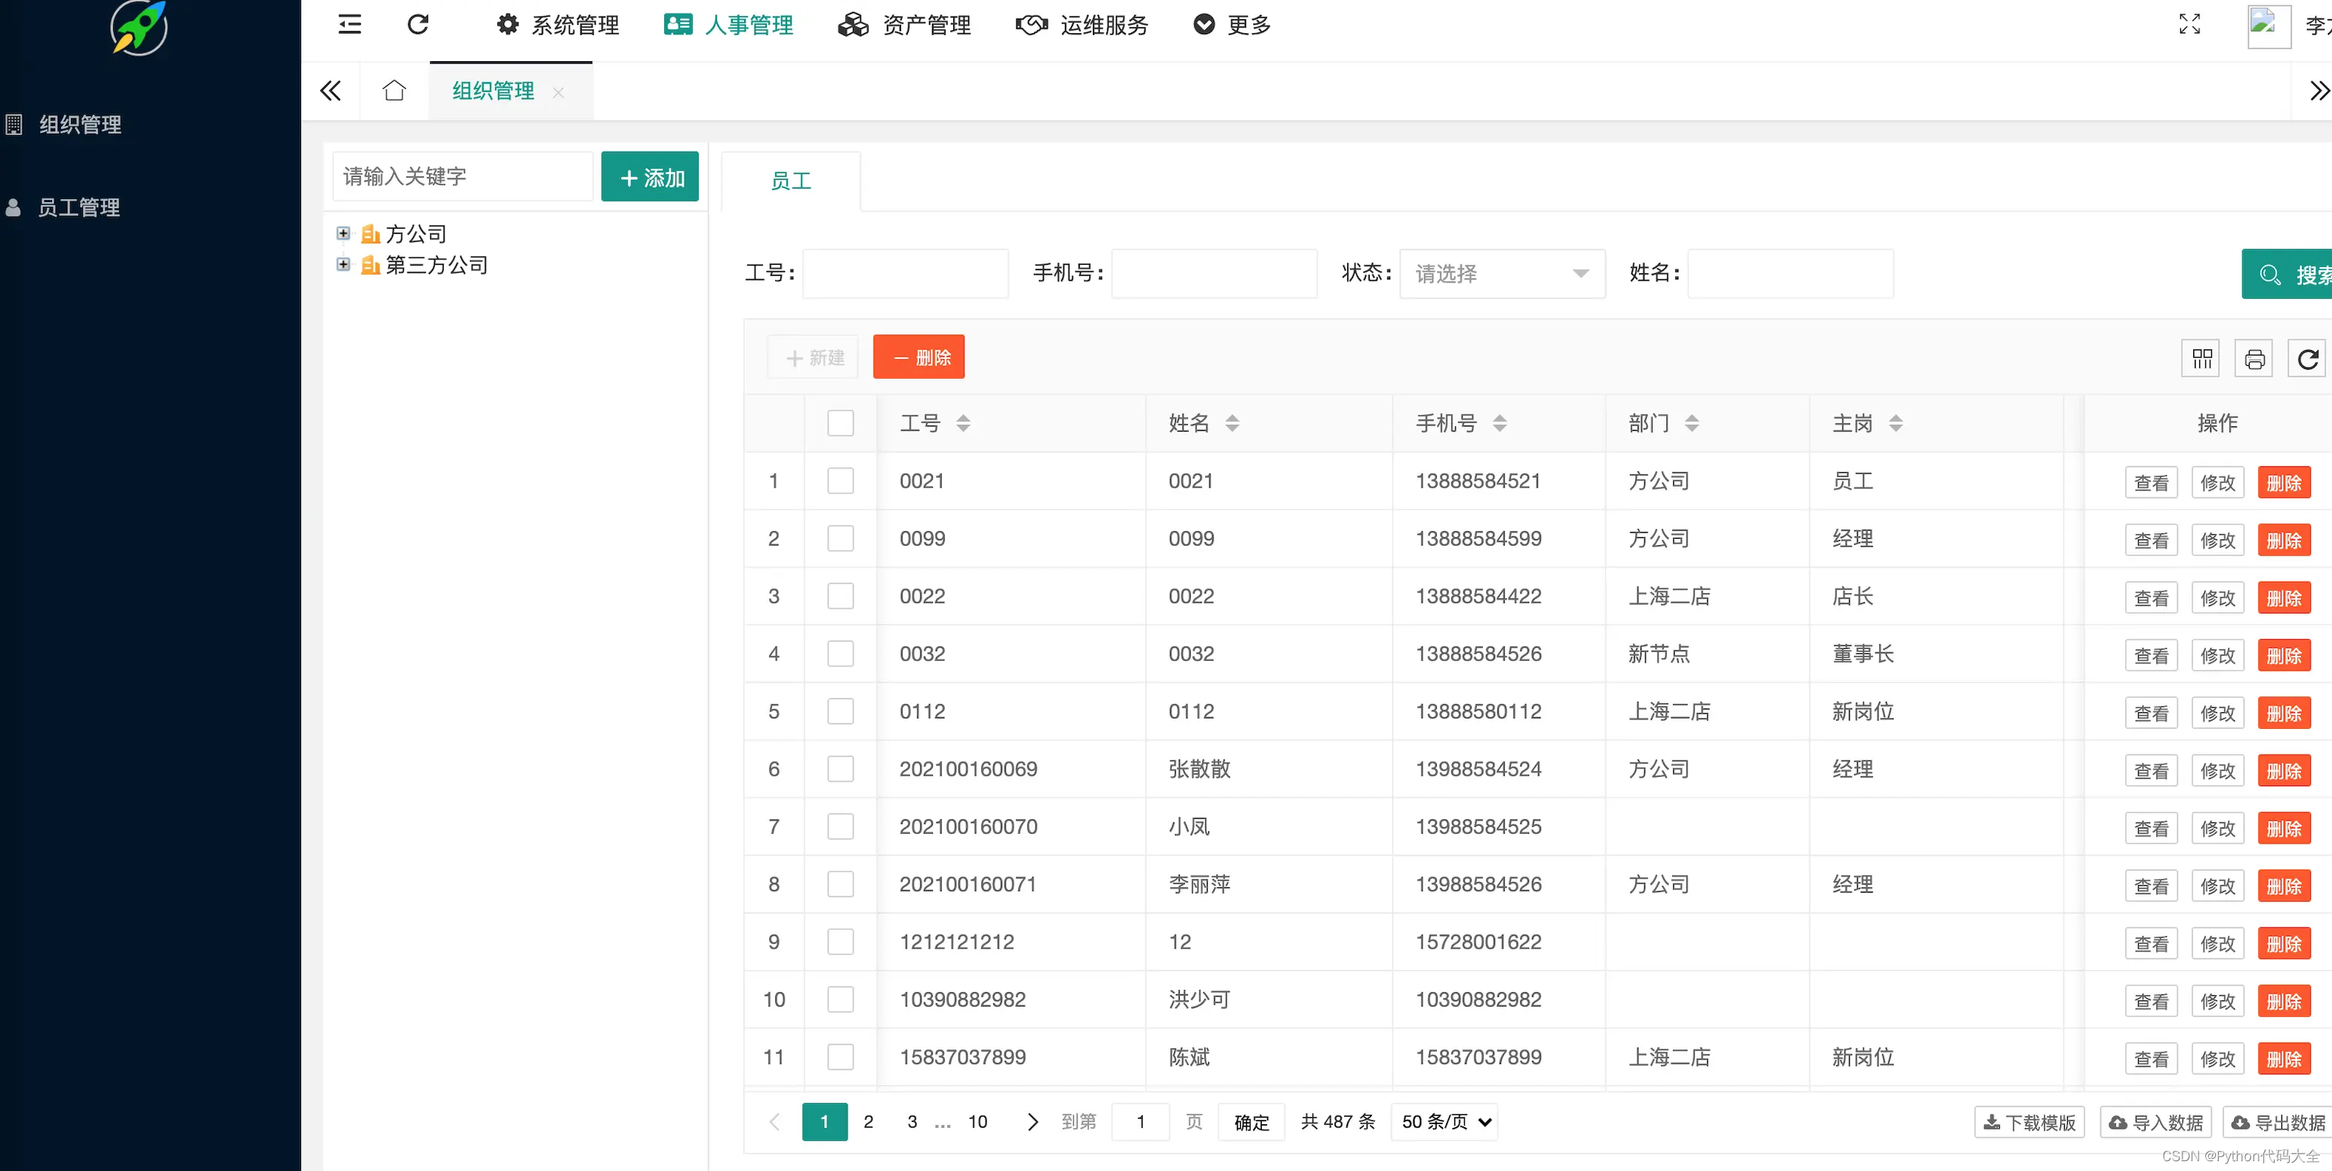Image resolution: width=2332 pixels, height=1171 pixels.
Task: Close the 组织管理 tab
Action: click(x=558, y=92)
